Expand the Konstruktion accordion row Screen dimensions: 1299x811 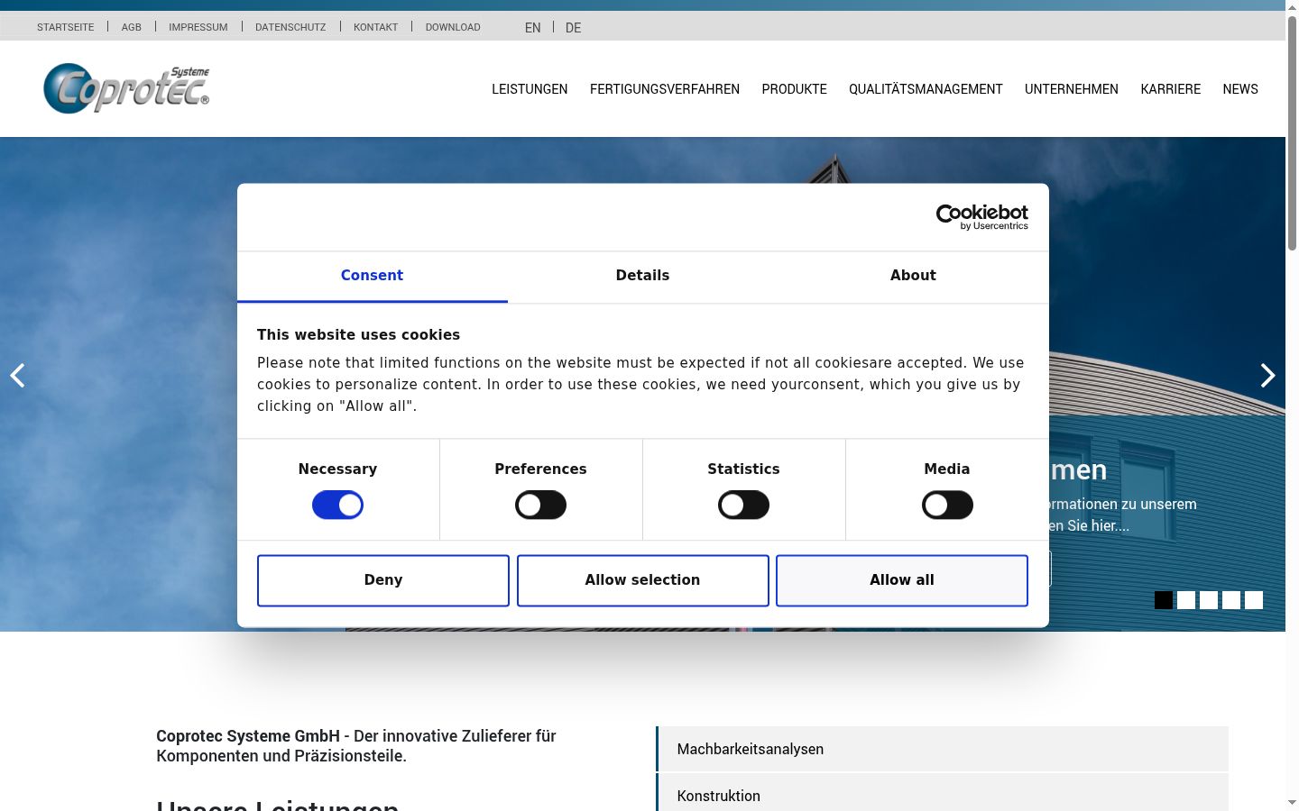tap(943, 792)
